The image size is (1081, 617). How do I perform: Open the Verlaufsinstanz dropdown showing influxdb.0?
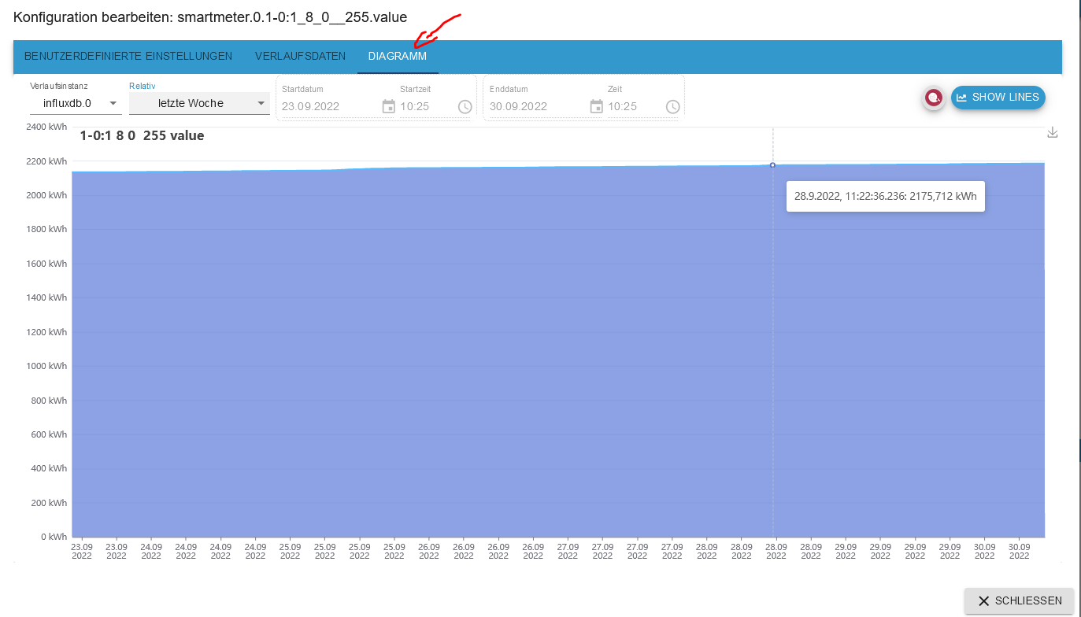(x=76, y=103)
